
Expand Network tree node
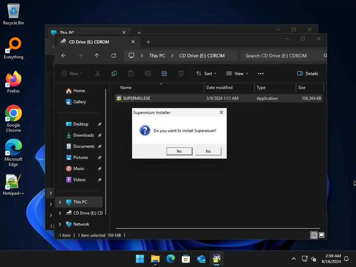click(60, 224)
